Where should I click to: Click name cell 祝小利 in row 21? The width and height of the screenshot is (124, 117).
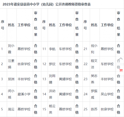(x=94, y=49)
